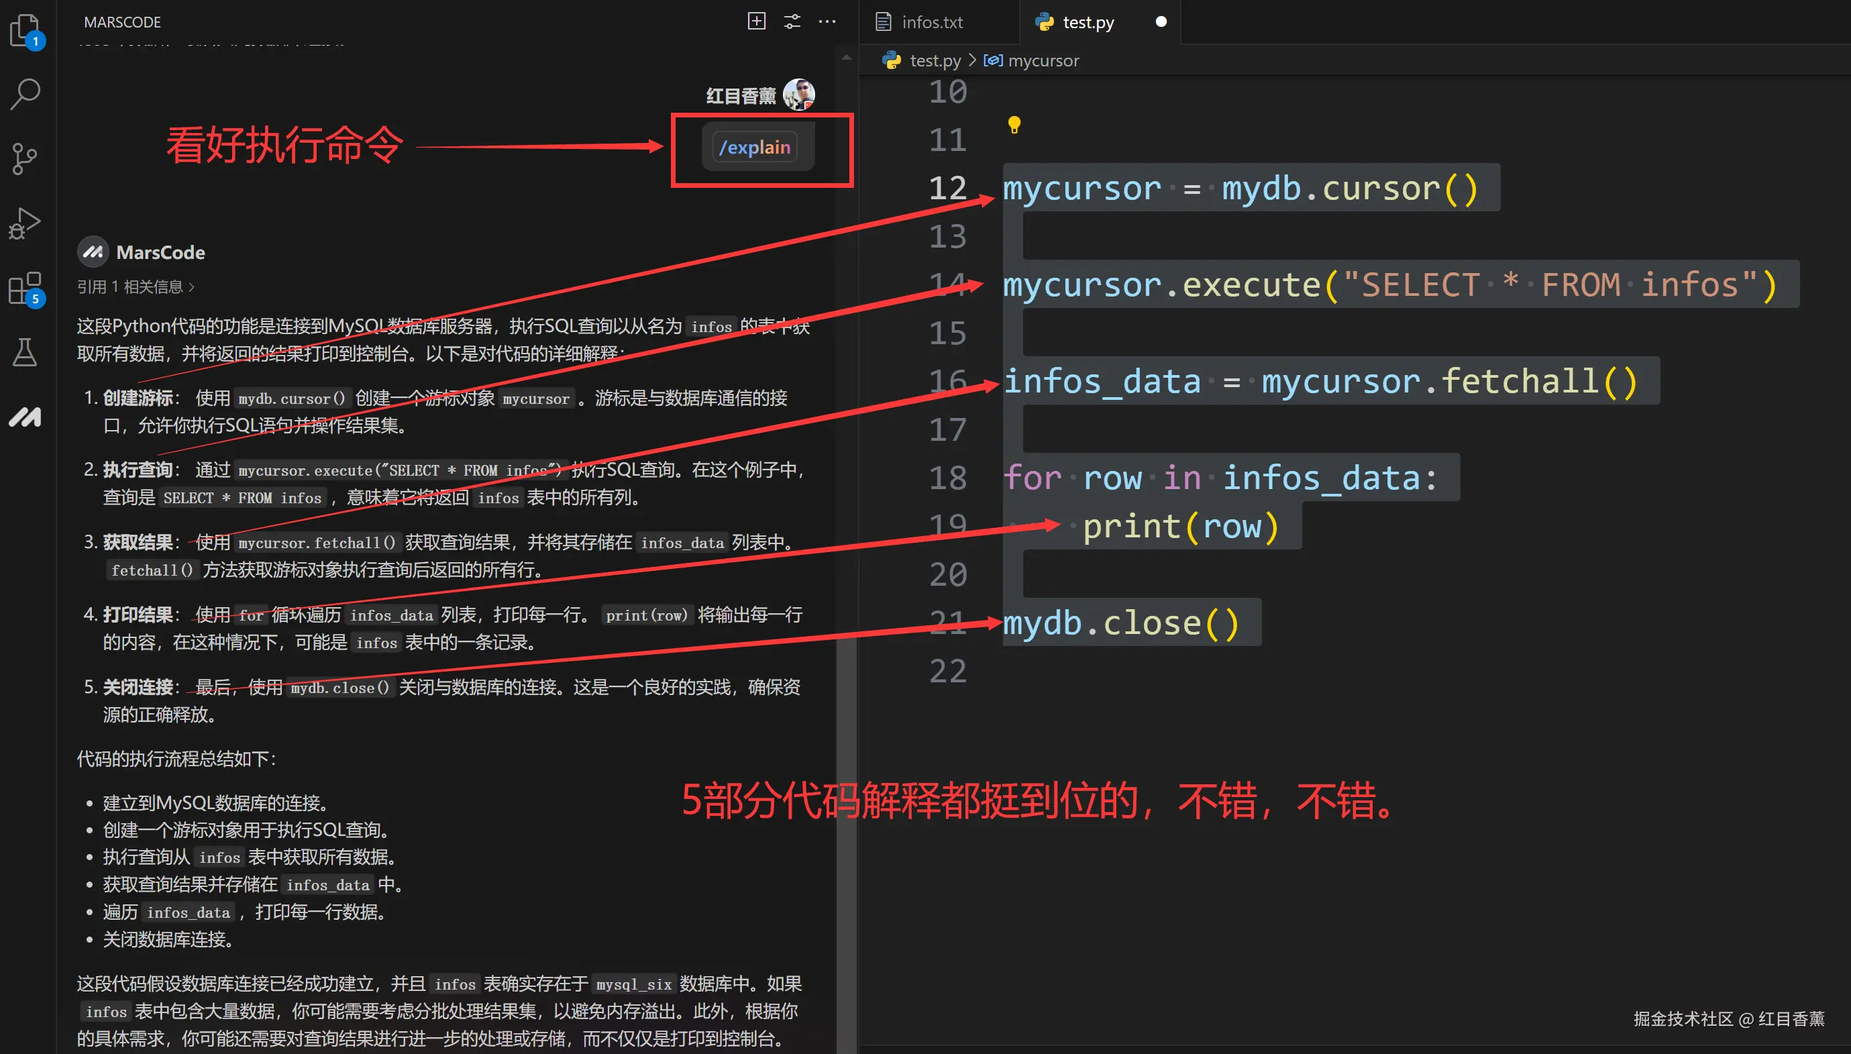Open the Extensions view icon
The width and height of the screenshot is (1851, 1054).
click(25, 289)
